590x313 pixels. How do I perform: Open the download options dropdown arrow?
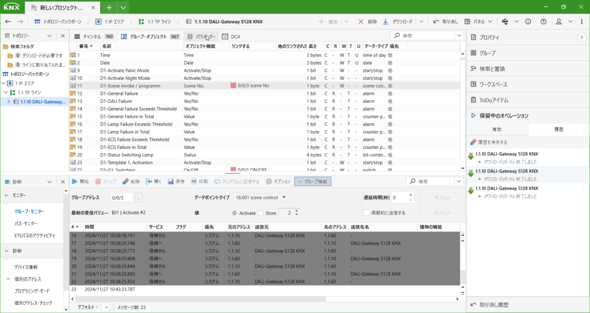click(421, 22)
